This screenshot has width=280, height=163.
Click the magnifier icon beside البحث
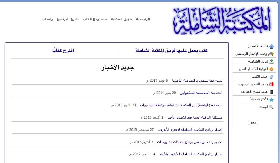point(272,107)
